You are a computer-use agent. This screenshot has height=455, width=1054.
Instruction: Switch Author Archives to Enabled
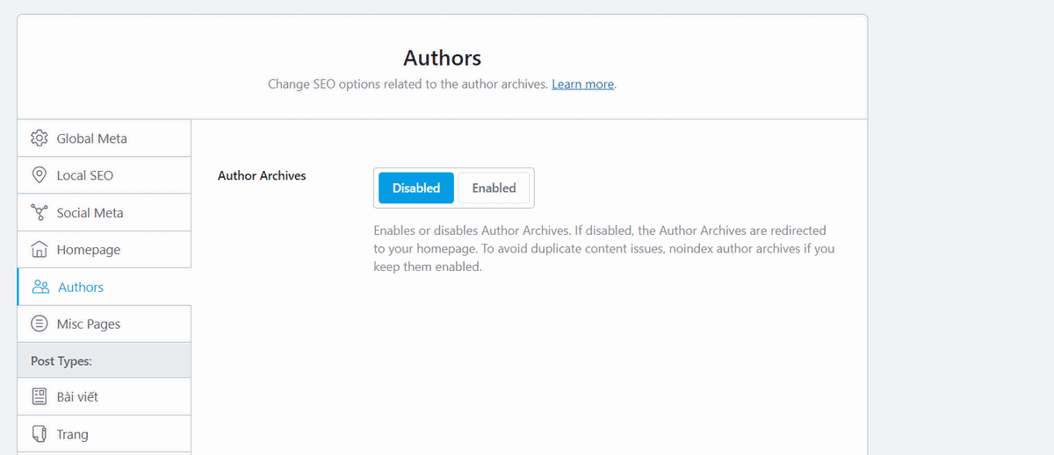pos(494,188)
